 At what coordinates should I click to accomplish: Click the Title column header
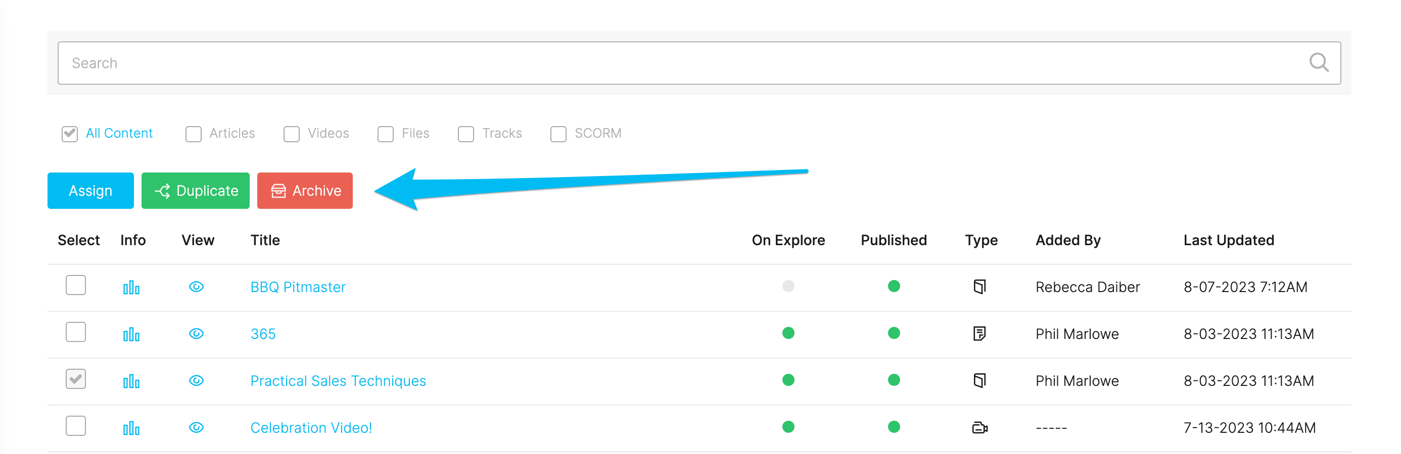pos(265,240)
